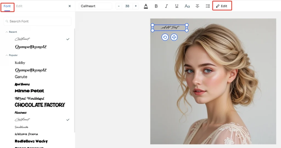Image resolution: width=281 pixels, height=148 pixels.
Task: Open text alignment options
Action: 197,6
